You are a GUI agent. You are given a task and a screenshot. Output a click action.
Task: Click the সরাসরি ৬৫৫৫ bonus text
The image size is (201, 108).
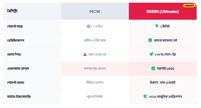165,68
